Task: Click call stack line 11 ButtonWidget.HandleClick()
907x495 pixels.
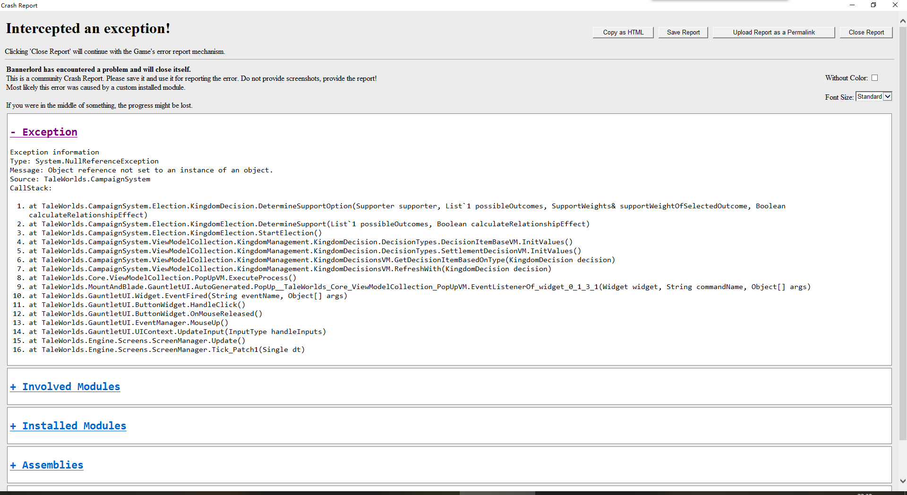Action: pyautogui.click(x=137, y=305)
